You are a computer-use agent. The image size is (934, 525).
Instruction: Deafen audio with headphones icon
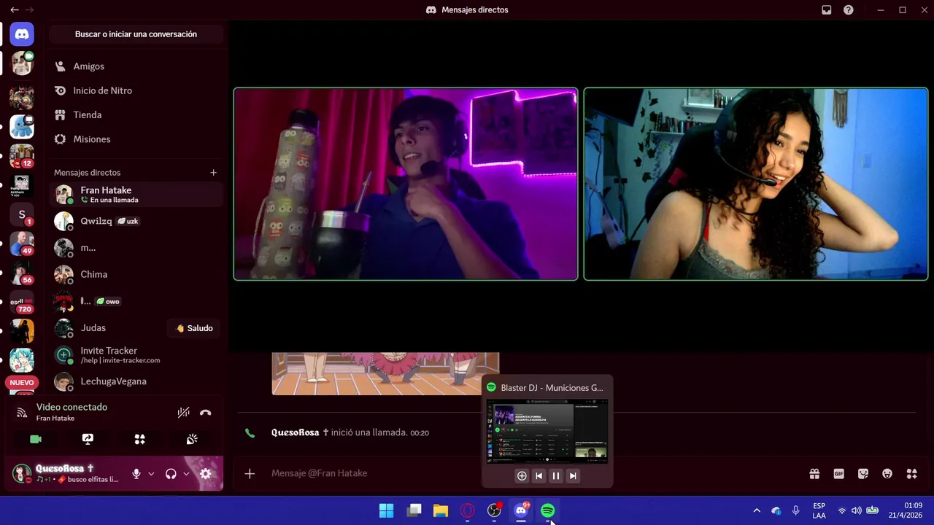point(171,473)
